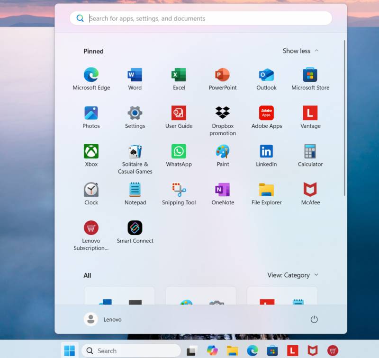379x358 pixels.
Task: Open Microsoft Store on the taskbar
Action: coord(272,350)
